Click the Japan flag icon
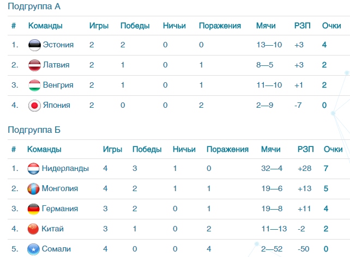This screenshot has width=350, height=257. point(34,105)
